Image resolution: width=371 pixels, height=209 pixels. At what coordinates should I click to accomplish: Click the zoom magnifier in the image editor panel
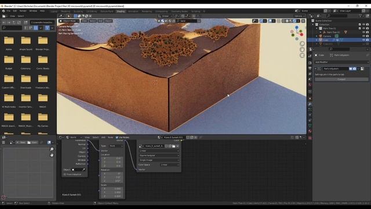pyautogui.click(x=52, y=149)
